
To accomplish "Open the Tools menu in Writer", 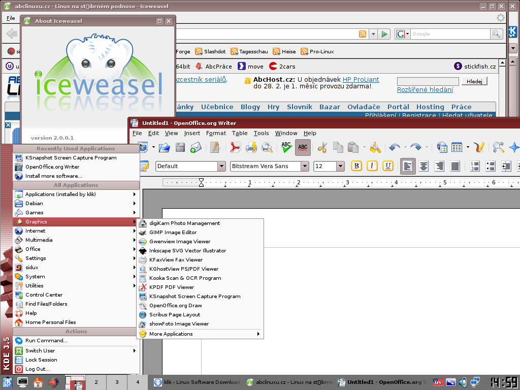I will [261, 133].
